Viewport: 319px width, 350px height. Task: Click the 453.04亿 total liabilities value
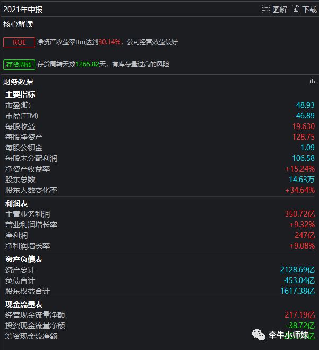[299, 280]
